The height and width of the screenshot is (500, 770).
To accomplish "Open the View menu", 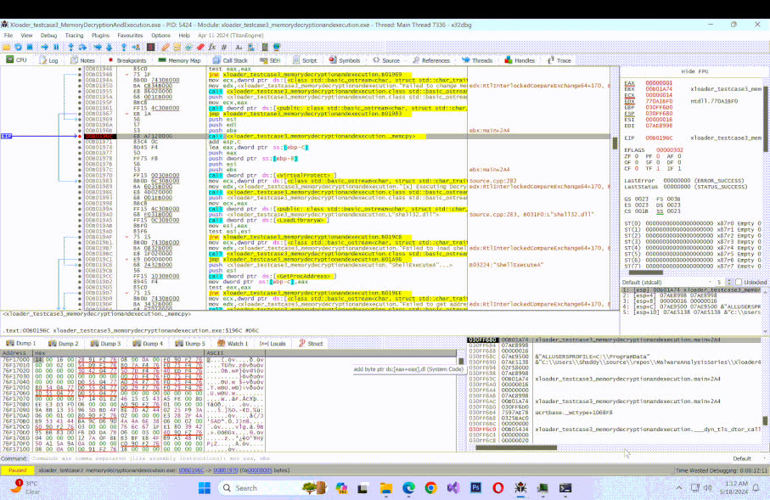I will point(26,36).
